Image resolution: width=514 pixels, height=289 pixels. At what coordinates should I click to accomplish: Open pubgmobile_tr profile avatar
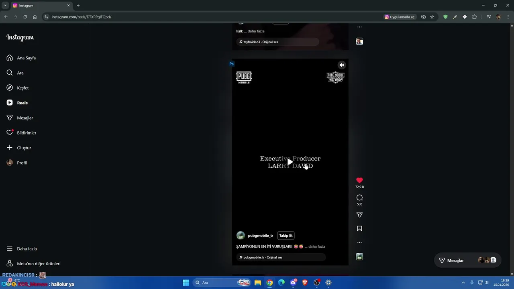[x=241, y=236]
